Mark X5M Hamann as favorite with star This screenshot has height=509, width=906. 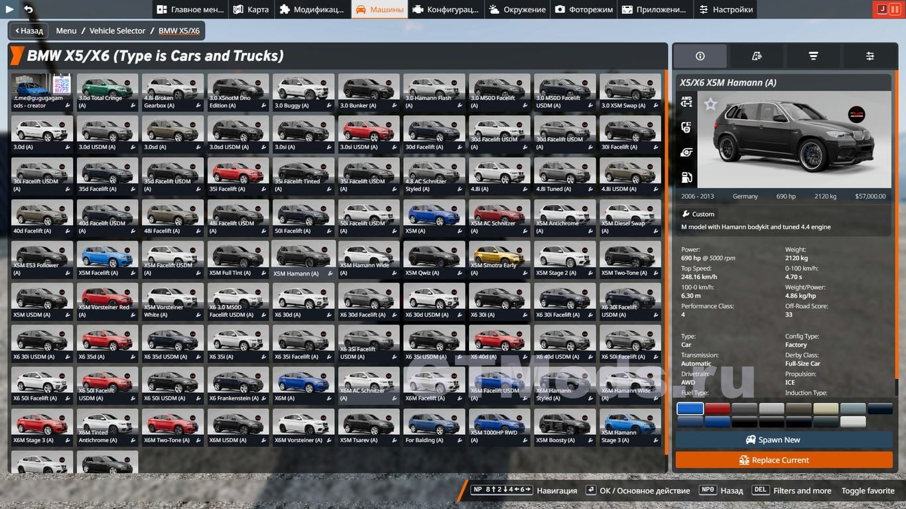[710, 104]
